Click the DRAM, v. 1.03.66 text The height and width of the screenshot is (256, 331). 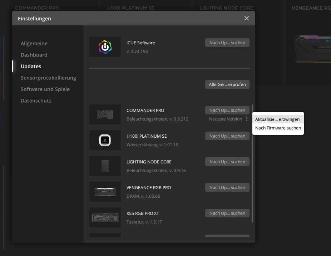point(143,196)
